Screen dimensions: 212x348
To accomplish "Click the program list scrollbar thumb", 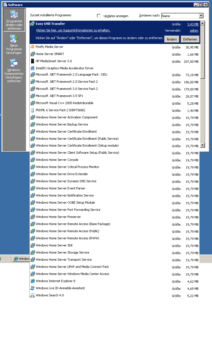I will pos(203,52).
